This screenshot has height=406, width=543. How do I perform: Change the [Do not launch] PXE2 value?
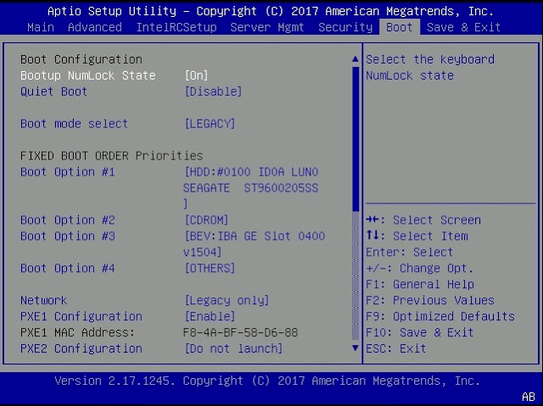(x=233, y=348)
